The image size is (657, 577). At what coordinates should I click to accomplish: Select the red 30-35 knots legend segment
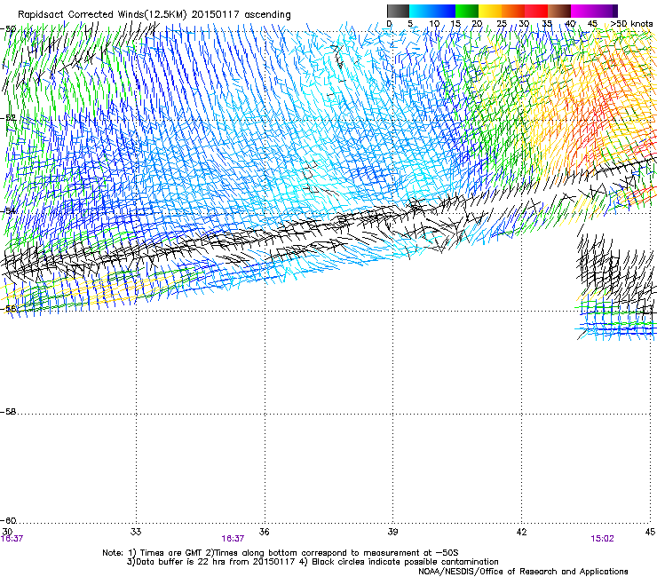coord(536,11)
